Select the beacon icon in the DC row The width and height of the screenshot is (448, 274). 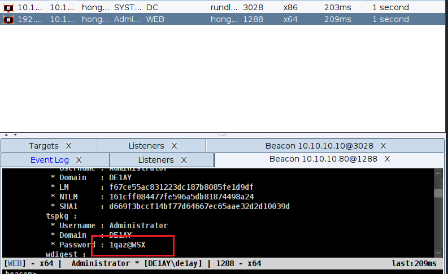point(8,8)
